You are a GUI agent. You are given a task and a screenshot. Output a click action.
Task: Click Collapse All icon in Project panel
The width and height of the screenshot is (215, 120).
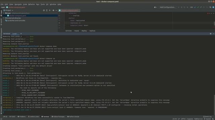tap(50, 10)
